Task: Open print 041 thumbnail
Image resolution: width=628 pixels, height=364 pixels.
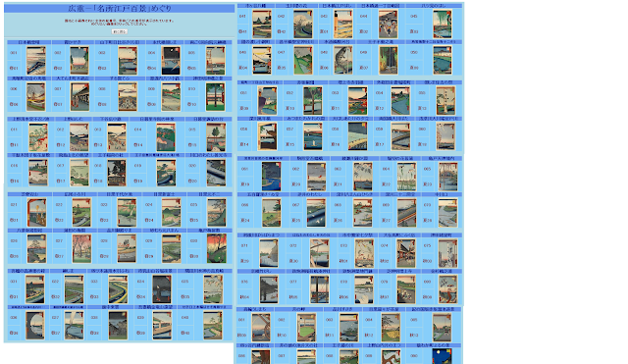Action: (x=262, y=24)
